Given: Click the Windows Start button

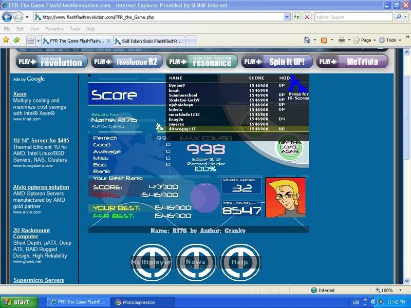Looking at the screenshot, I should [19, 302].
